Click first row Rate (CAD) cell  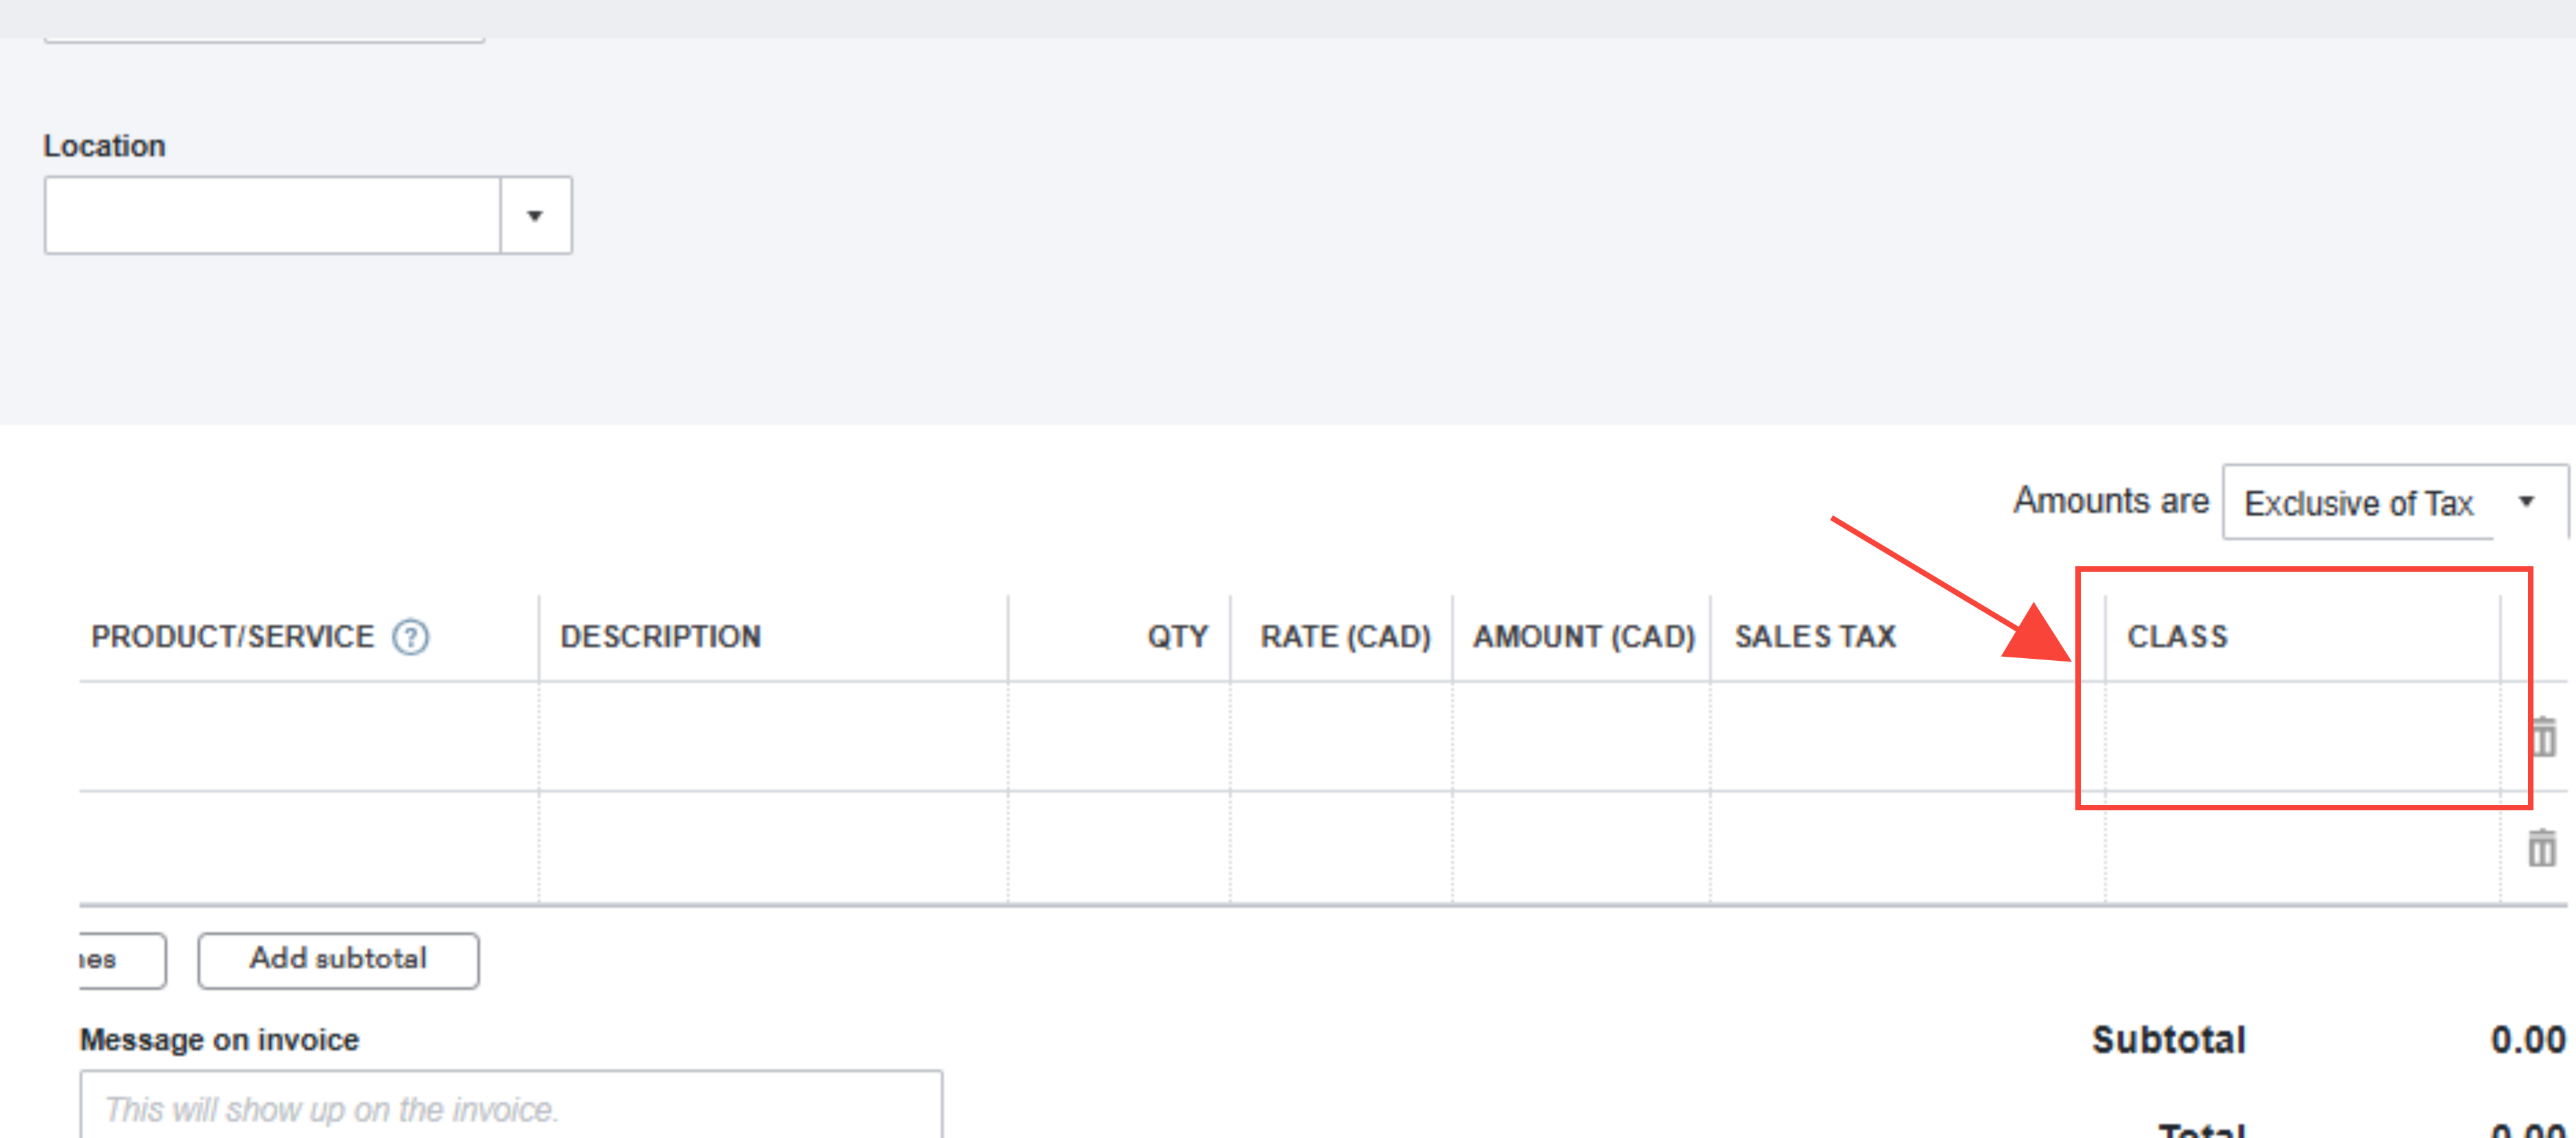[1341, 737]
